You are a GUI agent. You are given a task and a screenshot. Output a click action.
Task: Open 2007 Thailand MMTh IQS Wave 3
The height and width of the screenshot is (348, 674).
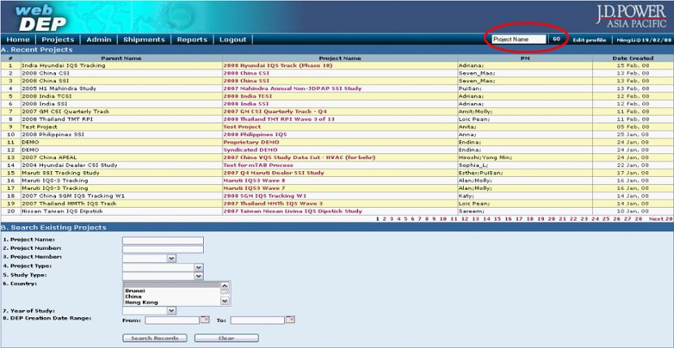[273, 204]
